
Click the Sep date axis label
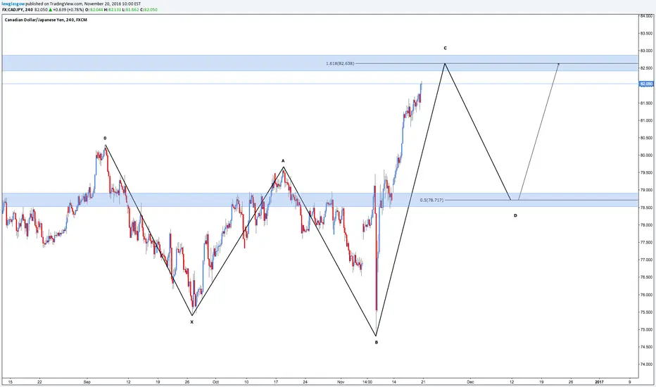pyautogui.click(x=87, y=381)
